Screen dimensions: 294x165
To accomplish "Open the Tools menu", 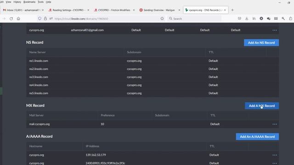I will pos(40,2).
